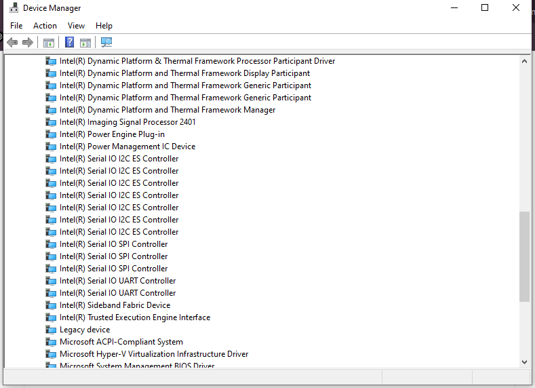535x388 pixels.
Task: Click Scan for hardware changes icon
Action: (x=106, y=42)
